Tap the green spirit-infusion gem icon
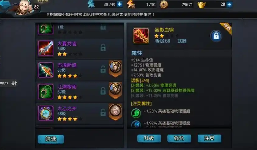This screenshot has height=150, width=257. [136, 113]
